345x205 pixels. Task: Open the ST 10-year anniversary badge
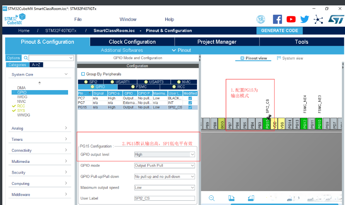[x=261, y=19]
